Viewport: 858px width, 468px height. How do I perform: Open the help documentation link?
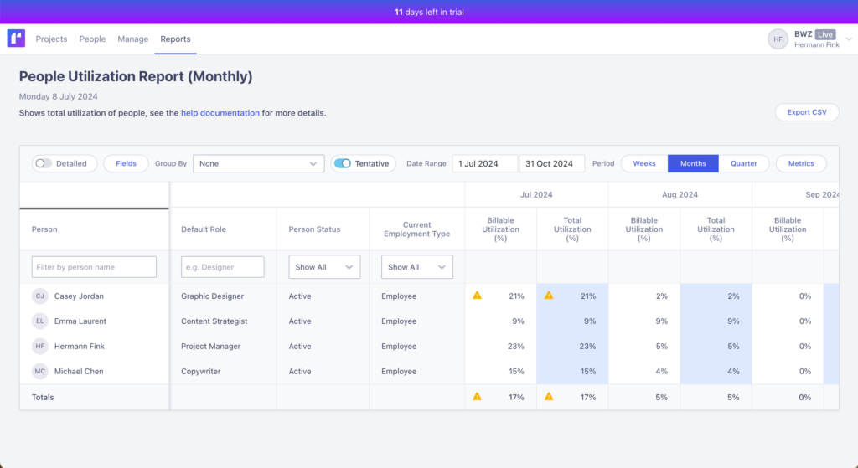220,113
